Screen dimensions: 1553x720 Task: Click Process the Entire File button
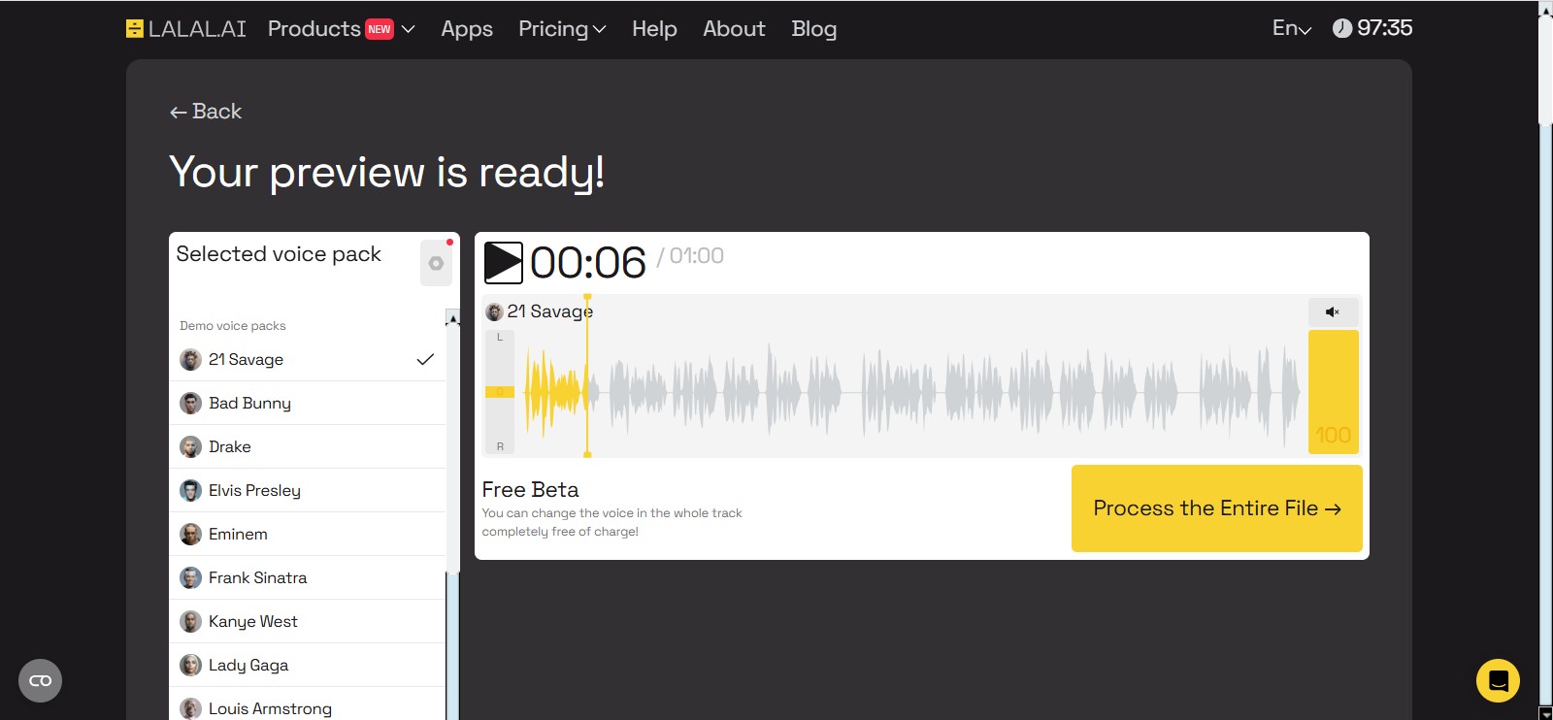1217,508
